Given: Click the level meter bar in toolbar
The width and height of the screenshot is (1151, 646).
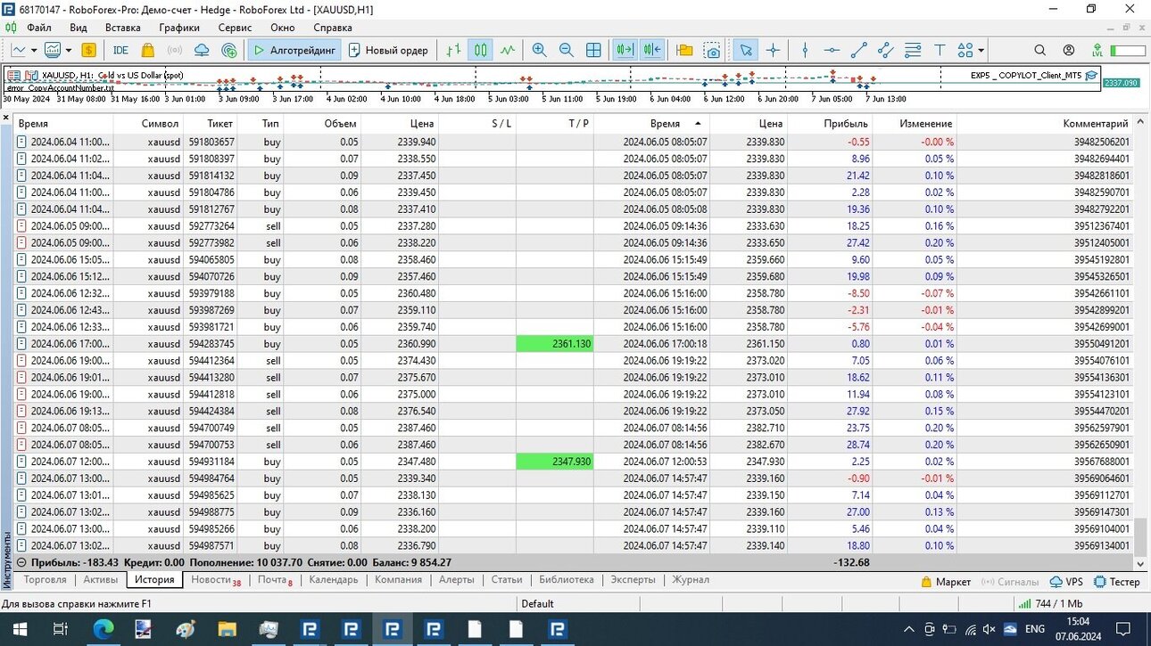Looking at the screenshot, I should point(1127,51).
